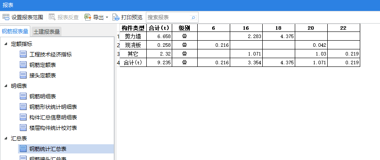Click report icon beside 接头定额表
Screen dimensions: 380x160
pos(23,75)
